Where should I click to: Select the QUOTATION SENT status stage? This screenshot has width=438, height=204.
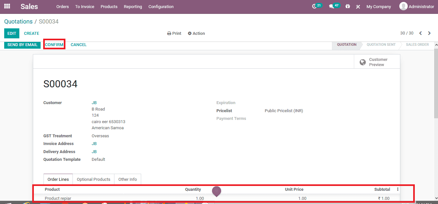(x=381, y=45)
